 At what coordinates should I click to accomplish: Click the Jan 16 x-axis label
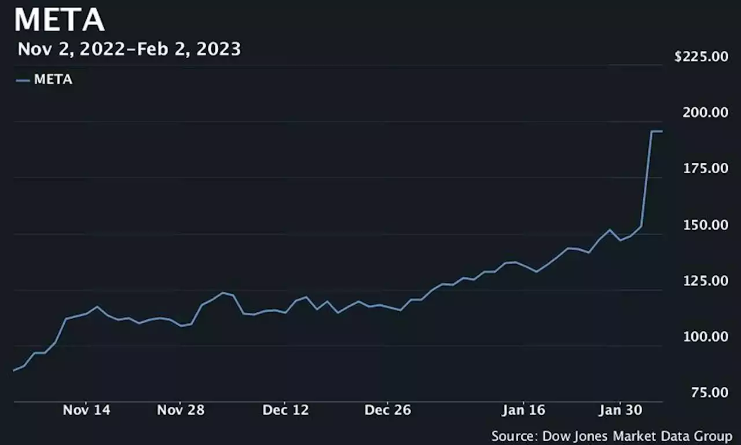click(x=524, y=410)
